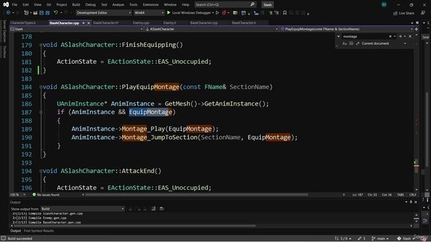
Task: Click the Slash repository name in status bar
Action: tap(406, 239)
